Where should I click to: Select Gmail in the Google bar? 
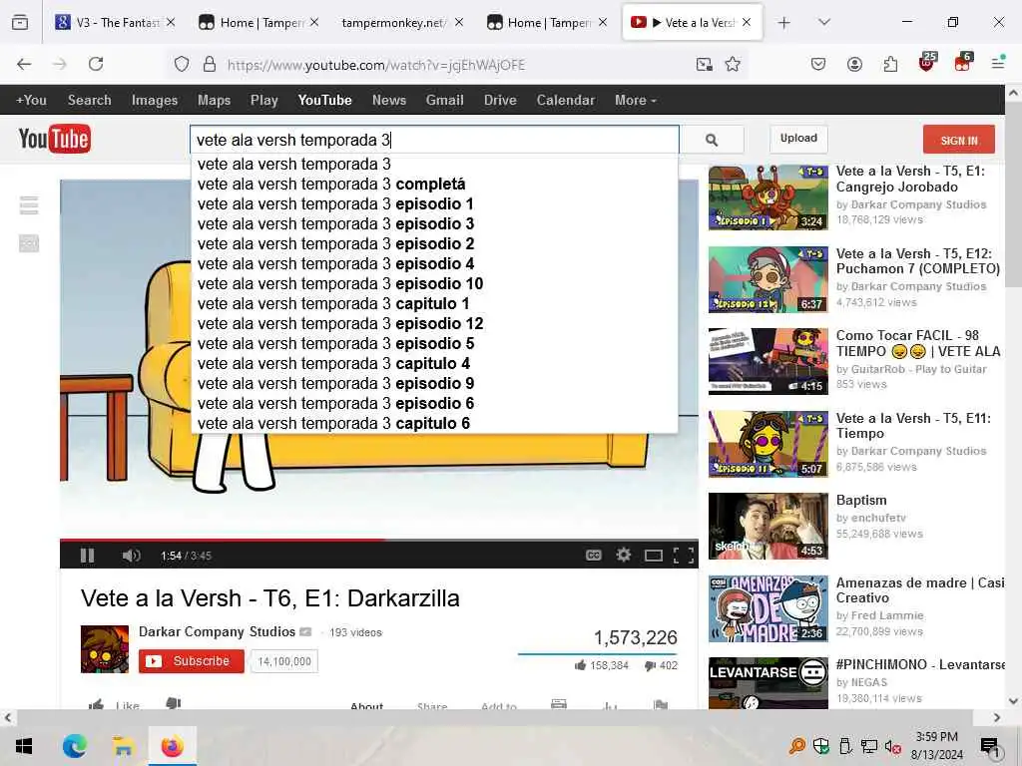point(444,101)
